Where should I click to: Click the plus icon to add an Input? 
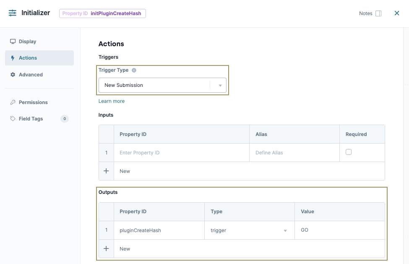[x=106, y=171]
